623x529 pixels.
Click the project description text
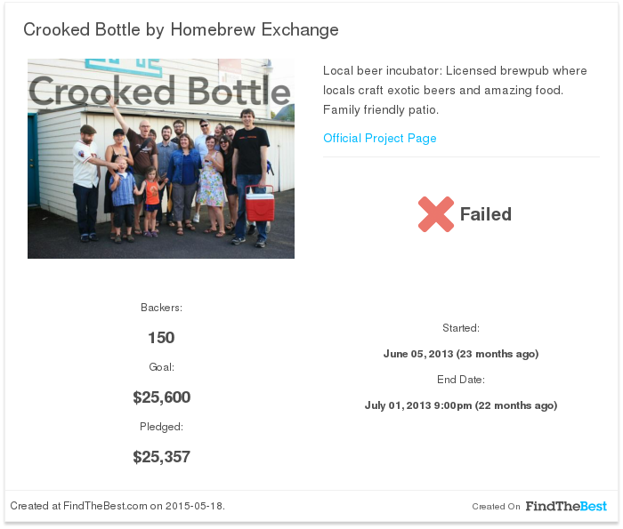455,90
